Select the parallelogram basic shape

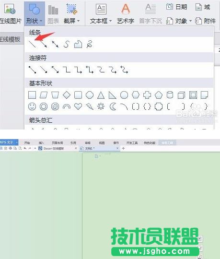pyautogui.click(x=44, y=95)
